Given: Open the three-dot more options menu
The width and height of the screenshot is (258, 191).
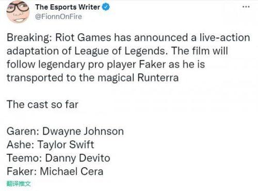Looking at the screenshot, I should click(x=246, y=7).
